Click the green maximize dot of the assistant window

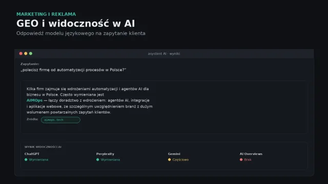tap(31, 54)
